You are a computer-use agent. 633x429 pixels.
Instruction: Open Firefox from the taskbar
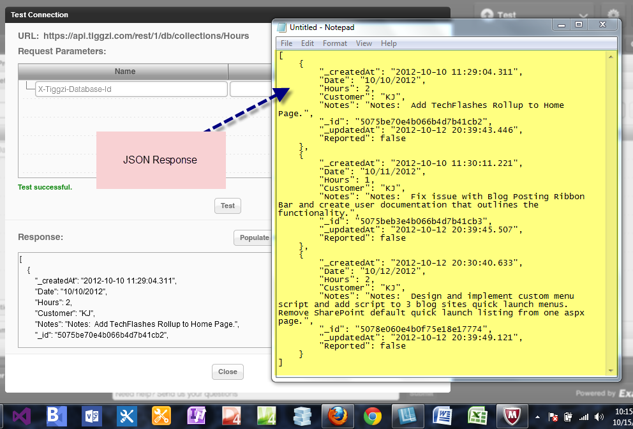[336, 416]
